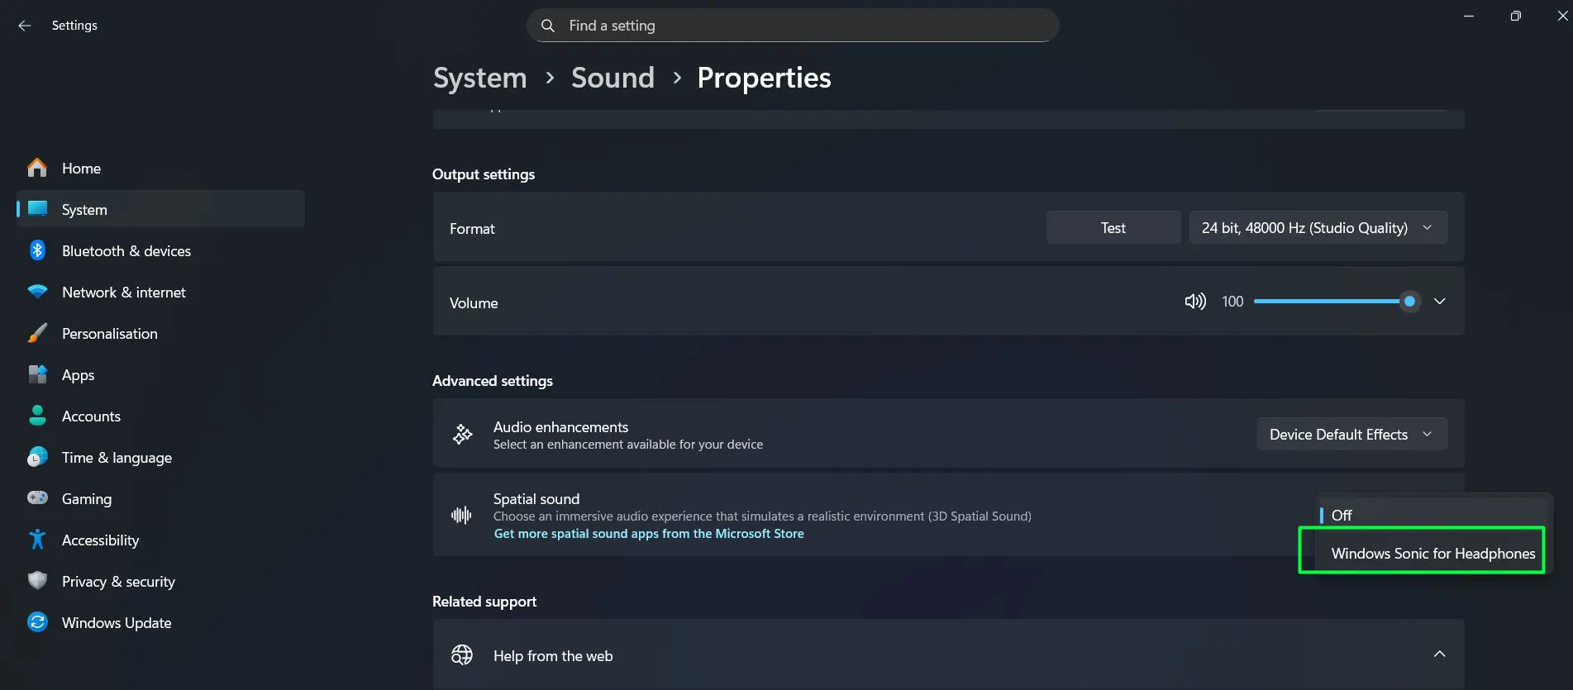
Task: Open the Accounts settings page
Action: pos(160,416)
